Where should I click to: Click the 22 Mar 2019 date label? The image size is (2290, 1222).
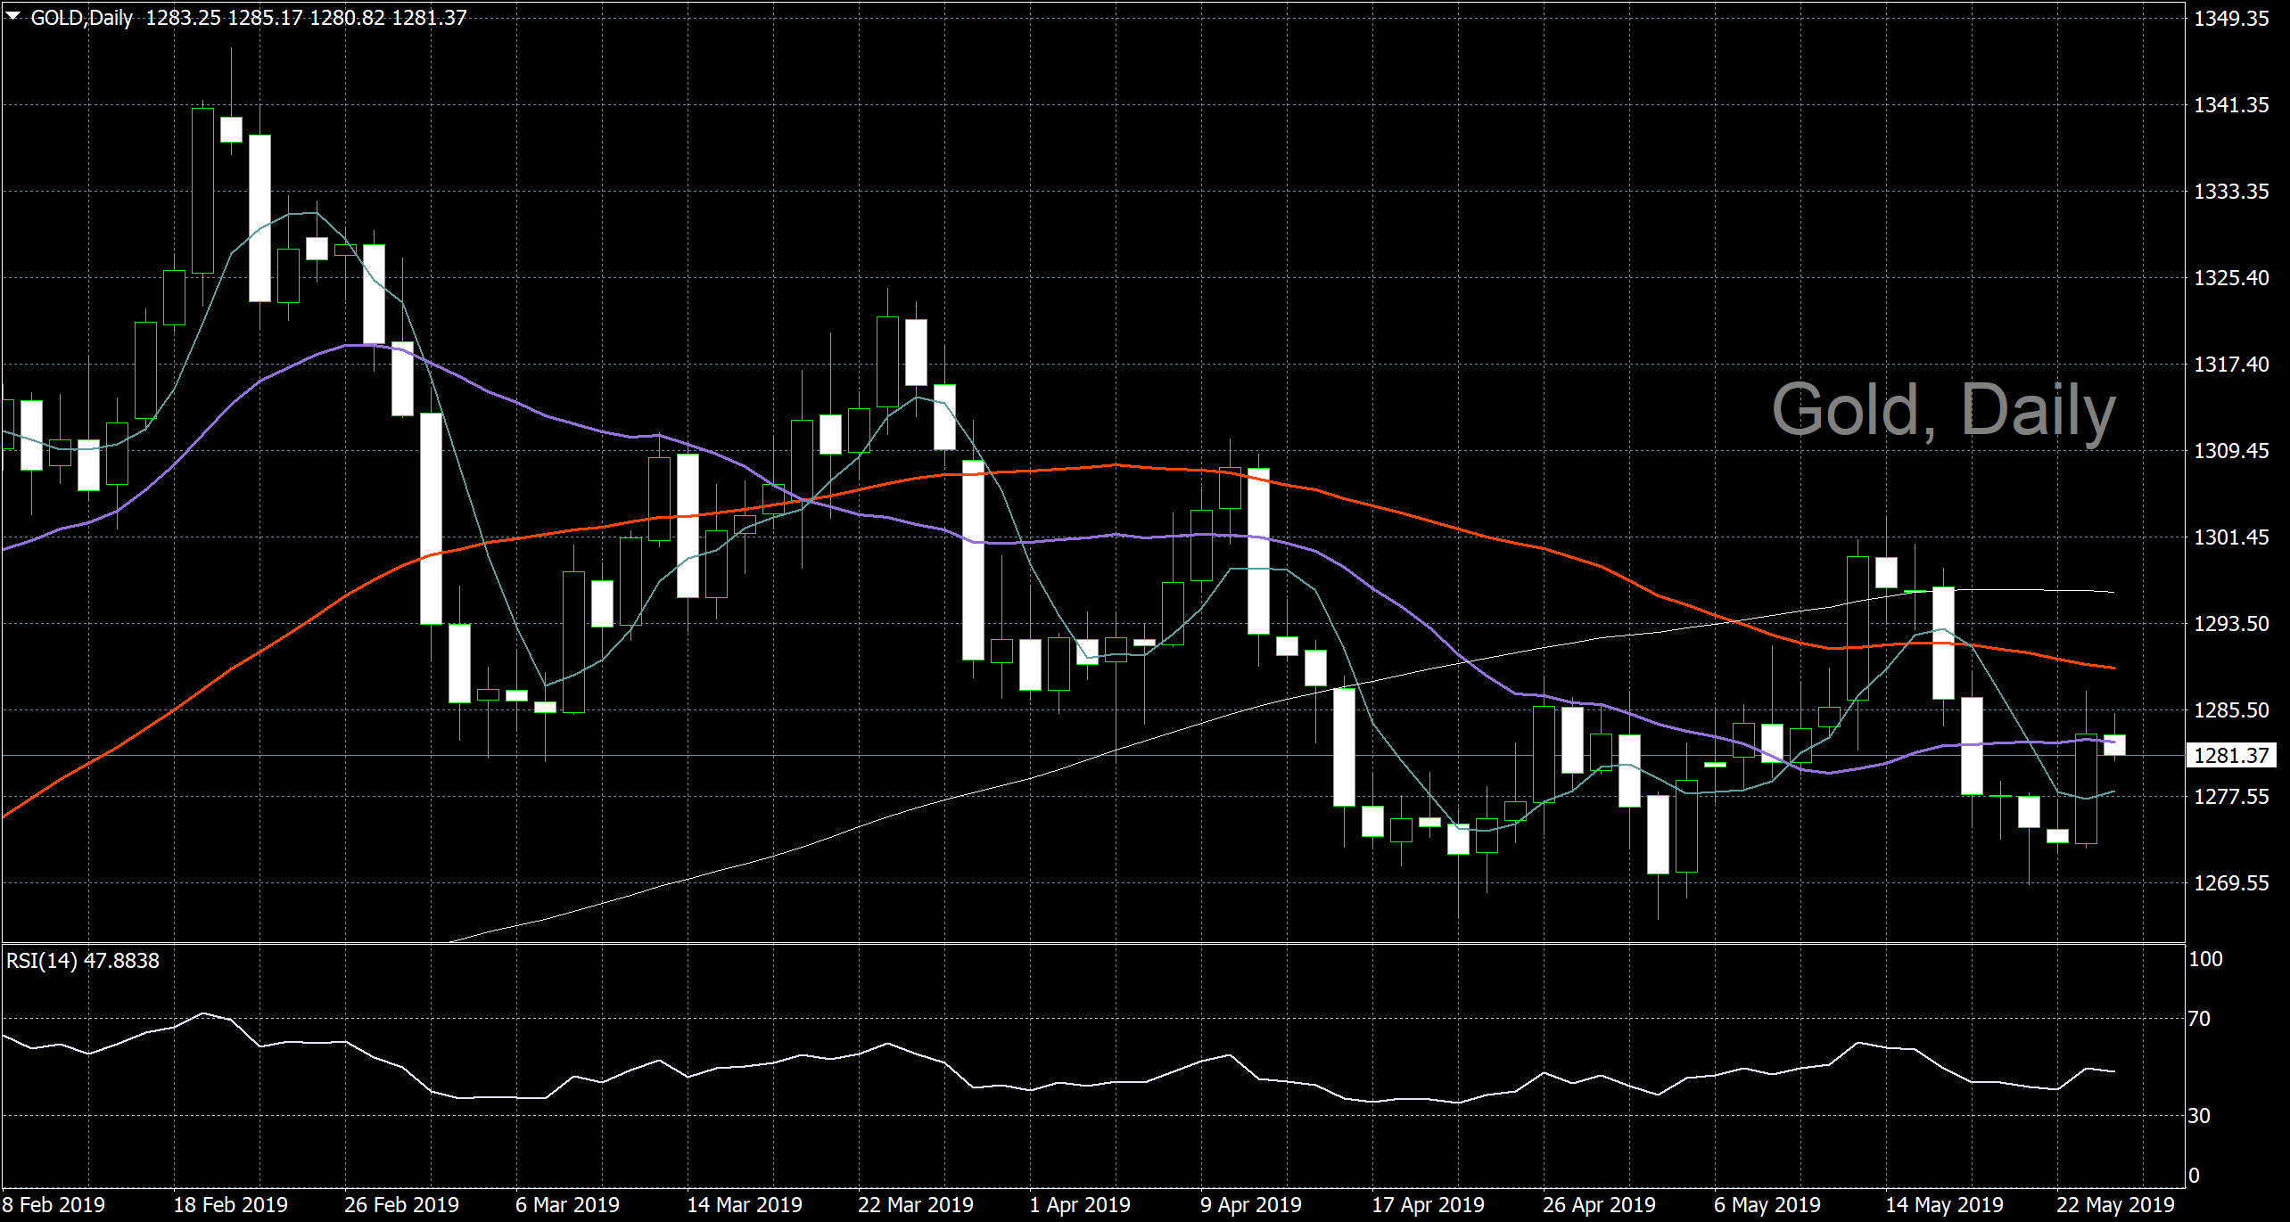coord(916,1205)
